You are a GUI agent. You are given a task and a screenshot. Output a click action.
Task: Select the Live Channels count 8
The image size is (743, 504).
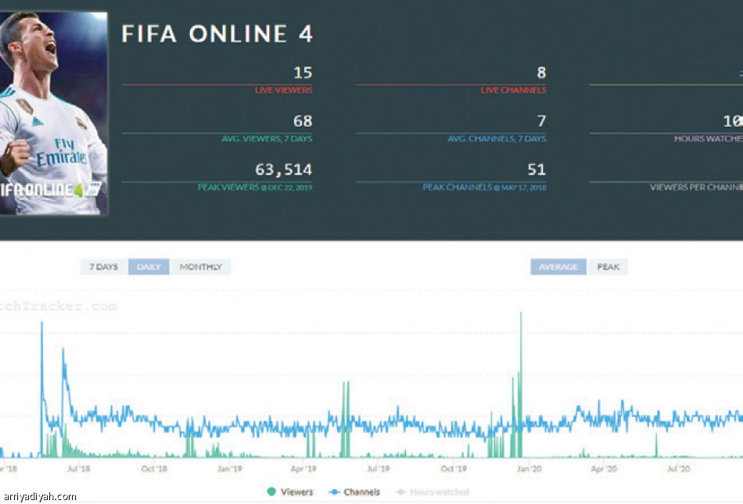tap(540, 73)
